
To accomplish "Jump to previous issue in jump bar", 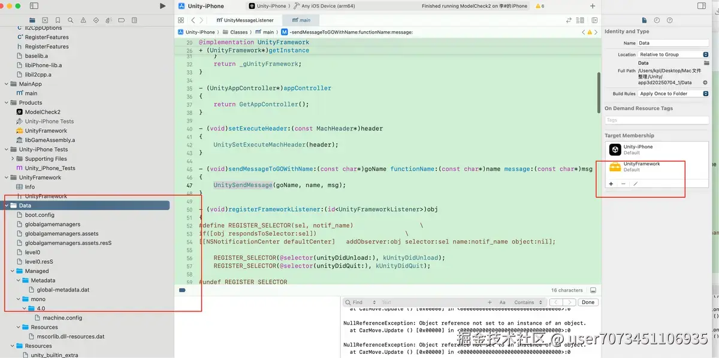I will 584,32.
